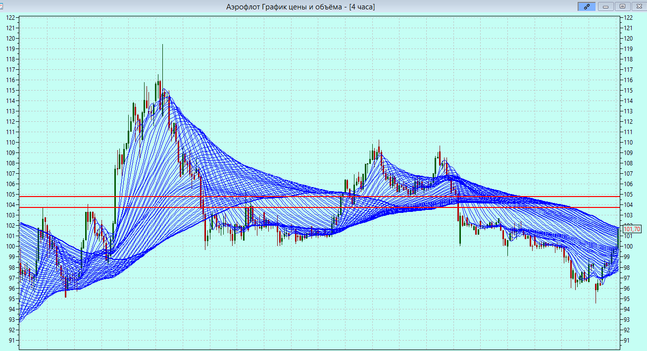Image resolution: width=647 pixels, height=351 pixels.
Task: Select the lower red horizontal line near 103.7
Action: pos(319,207)
